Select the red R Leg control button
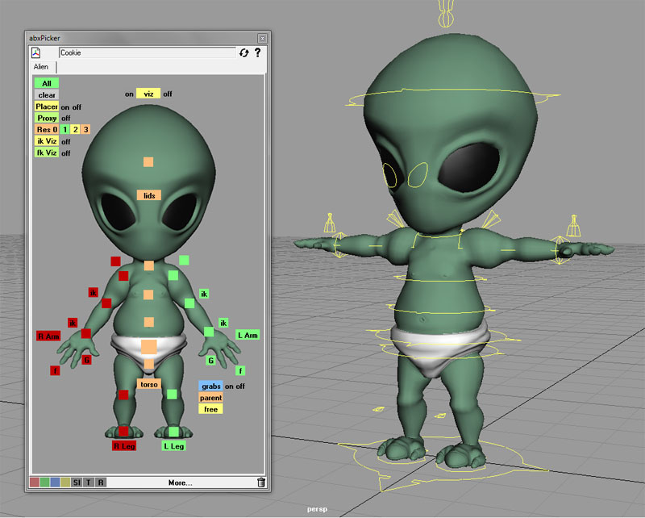Viewport: 645px width, 518px height. tap(123, 445)
